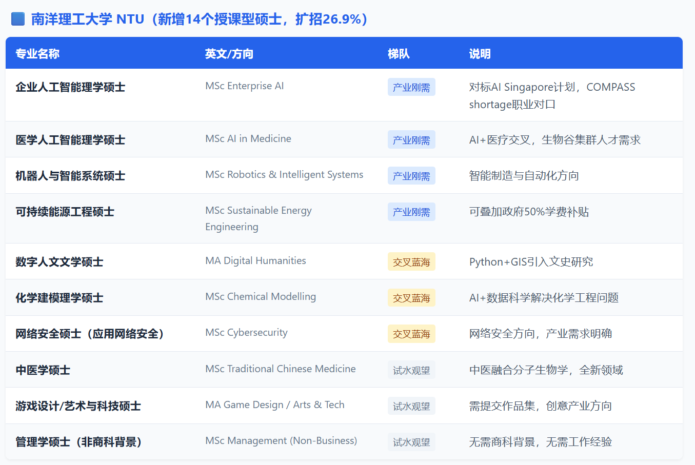This screenshot has width=695, height=465.
Task: Select the 网络安全硕士（应用网络安全） program name
Action: tap(90, 334)
